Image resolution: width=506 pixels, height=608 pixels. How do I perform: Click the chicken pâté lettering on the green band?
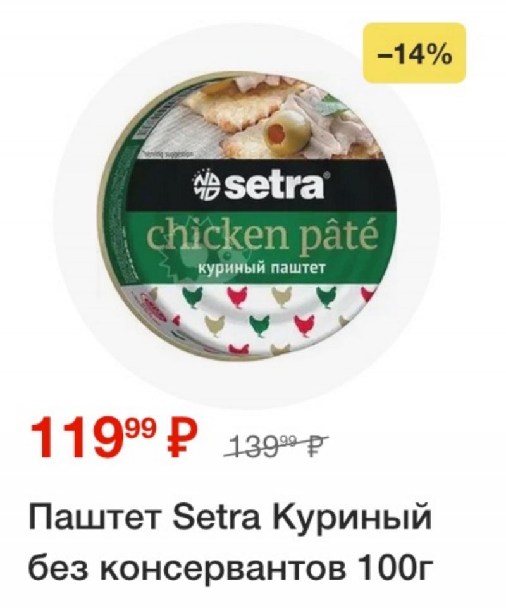pos(261,235)
